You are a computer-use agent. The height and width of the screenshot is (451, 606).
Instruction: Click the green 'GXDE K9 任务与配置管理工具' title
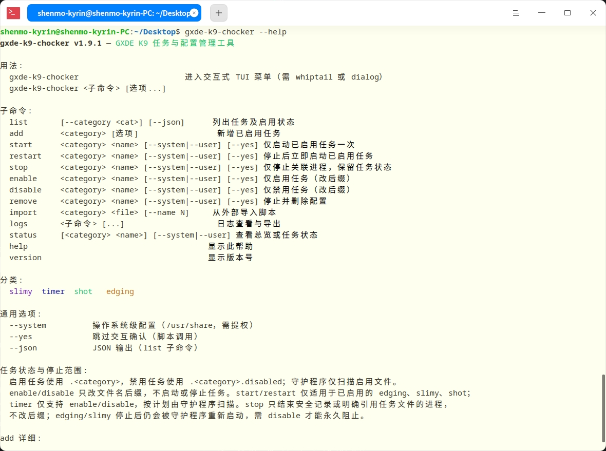175,43
